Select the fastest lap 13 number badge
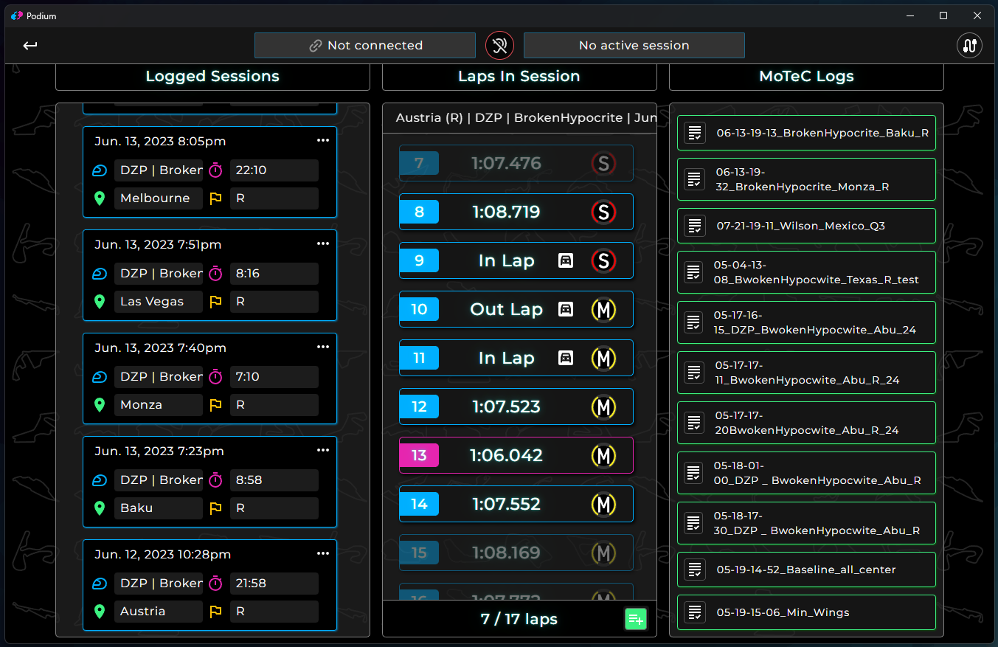The height and width of the screenshot is (647, 998). point(419,455)
